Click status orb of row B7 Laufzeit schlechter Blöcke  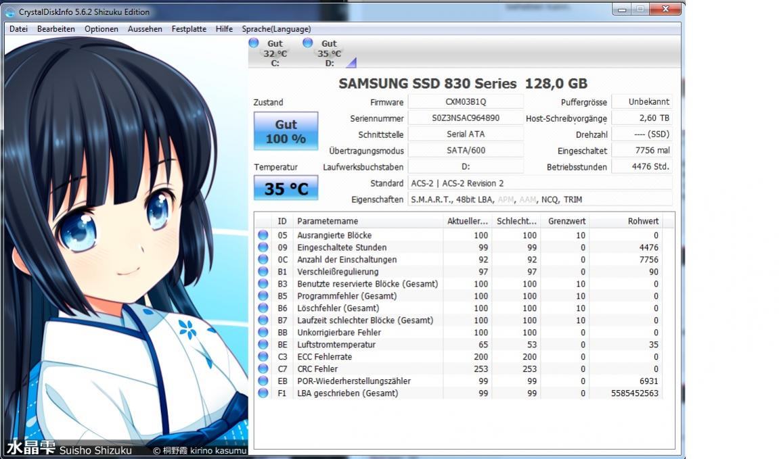click(263, 320)
